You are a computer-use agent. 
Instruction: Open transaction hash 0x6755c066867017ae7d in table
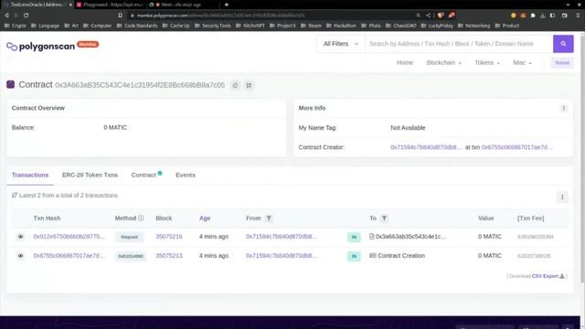click(x=69, y=256)
